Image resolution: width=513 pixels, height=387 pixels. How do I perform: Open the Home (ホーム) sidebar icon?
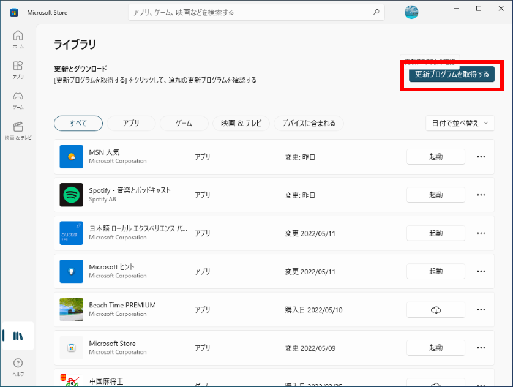pos(18,39)
